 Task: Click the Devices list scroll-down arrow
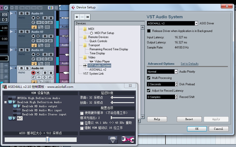[143, 117]
